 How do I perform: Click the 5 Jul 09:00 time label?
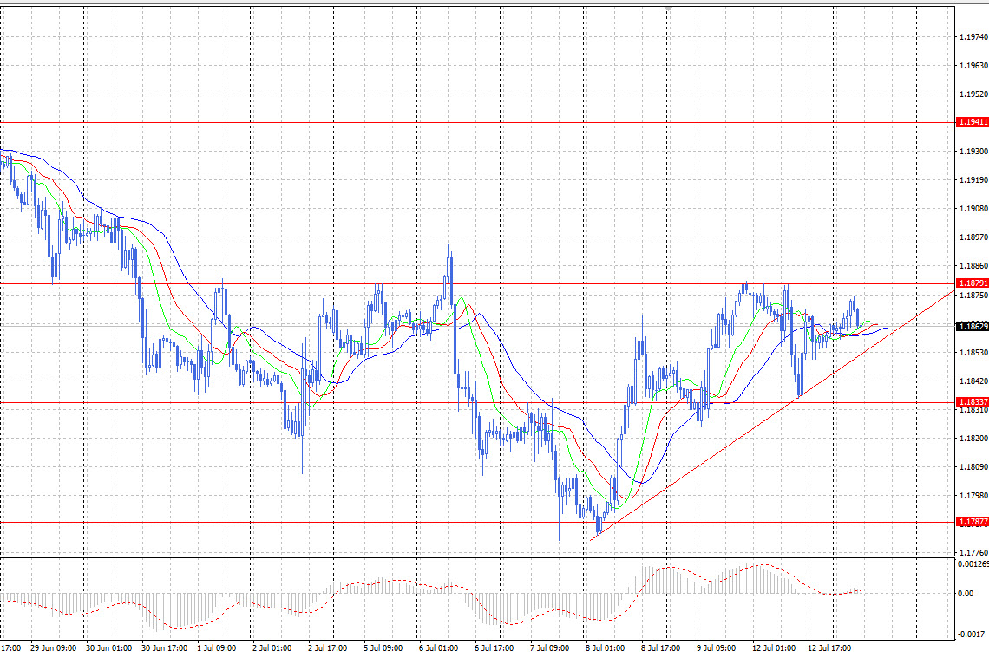tap(383, 648)
